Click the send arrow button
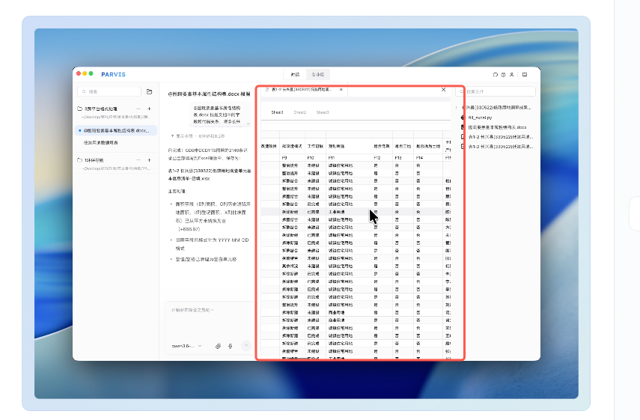Screen dimensions: 640x420 click(x=246, y=346)
